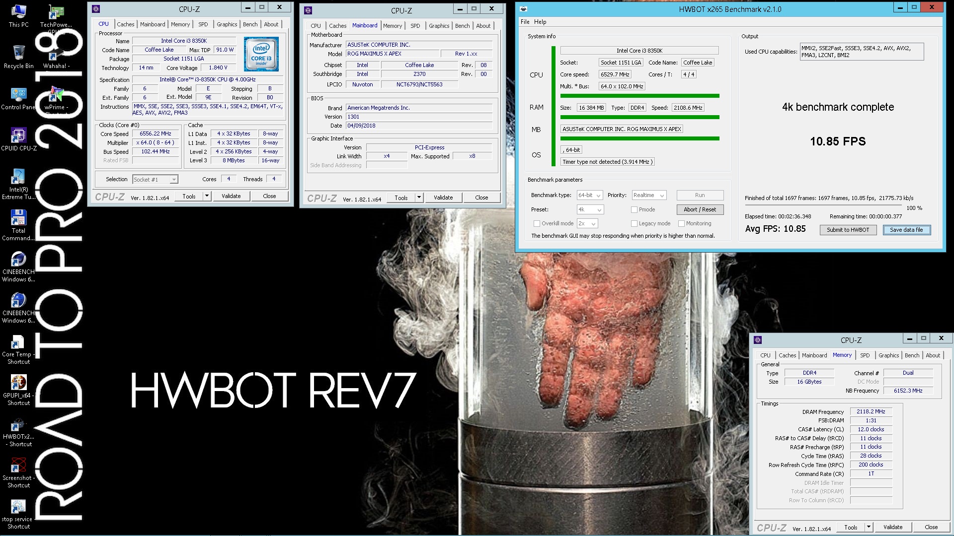This screenshot has height=536, width=954.
Task: Click Validate in Memory CPU-Z window
Action: point(892,527)
